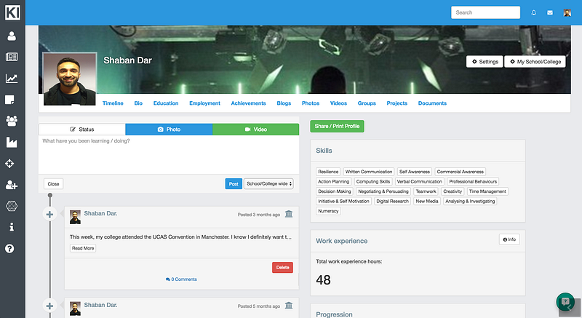The height and width of the screenshot is (318, 582).
Task: Select the Teamwork skill tag
Action: (x=426, y=191)
